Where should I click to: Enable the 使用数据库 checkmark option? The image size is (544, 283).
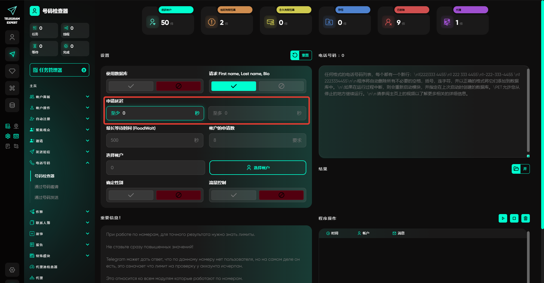131,86
